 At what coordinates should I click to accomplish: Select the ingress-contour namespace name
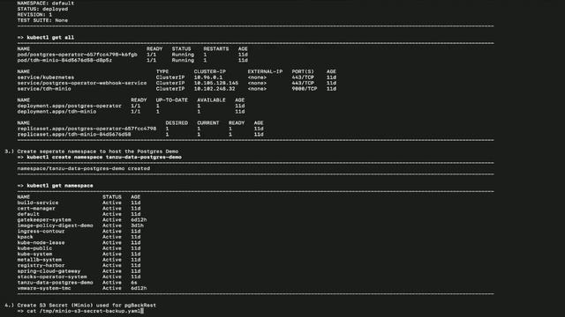point(41,232)
